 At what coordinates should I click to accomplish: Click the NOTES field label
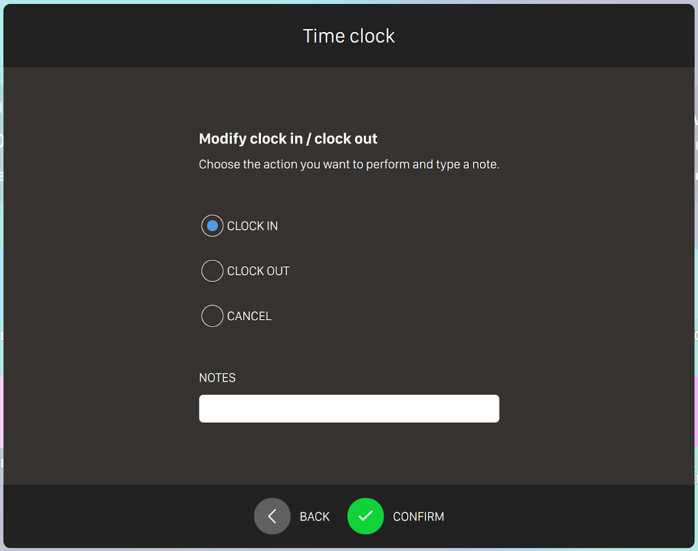point(218,378)
